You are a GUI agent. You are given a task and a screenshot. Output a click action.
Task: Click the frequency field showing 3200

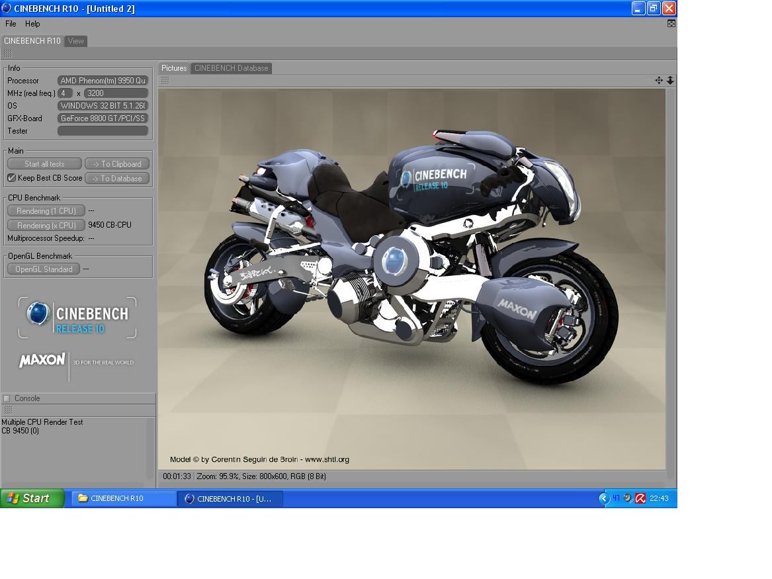pyautogui.click(x=116, y=93)
